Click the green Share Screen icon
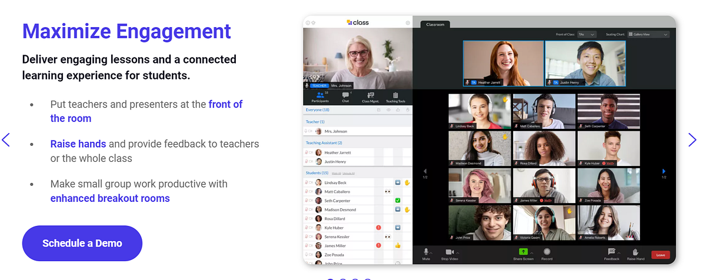The image size is (706, 280). tap(523, 251)
